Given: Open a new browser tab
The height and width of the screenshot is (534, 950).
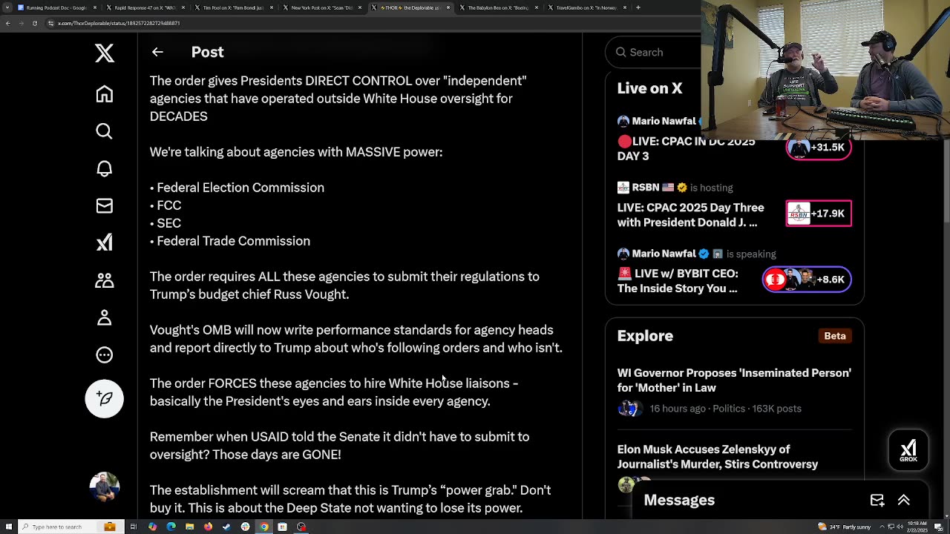Looking at the screenshot, I should pos(638,7).
